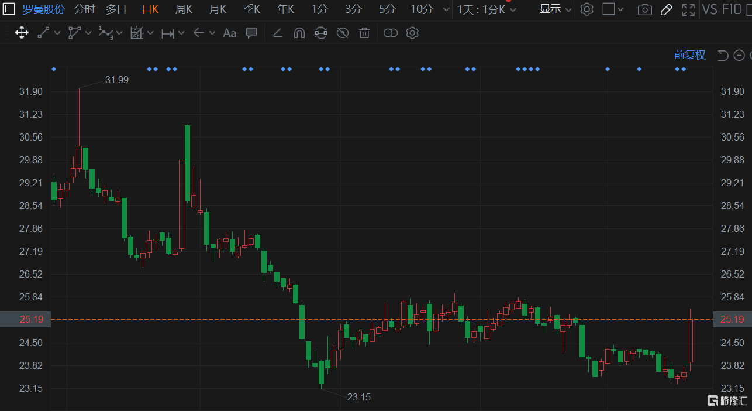Select the arrow annotation tool
Screen dimensions: 752x411
click(199, 33)
